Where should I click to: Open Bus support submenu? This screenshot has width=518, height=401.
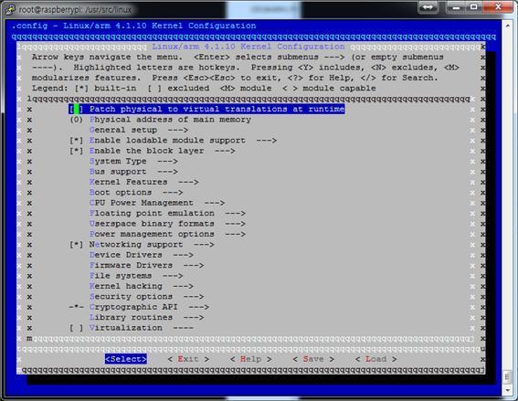[133, 172]
